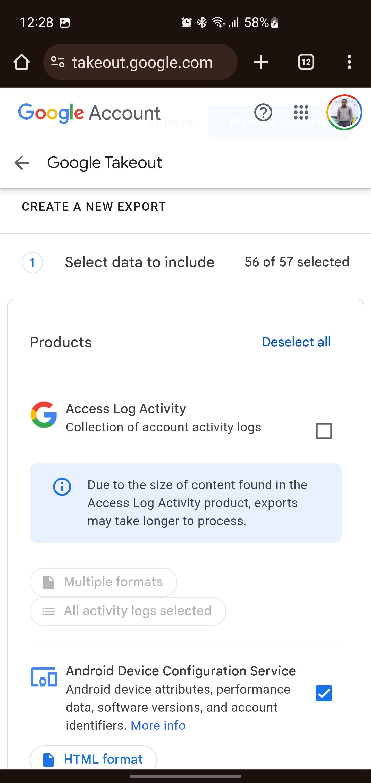This screenshot has height=783, width=371.
Task: Tap the browser home icon
Action: 22,62
